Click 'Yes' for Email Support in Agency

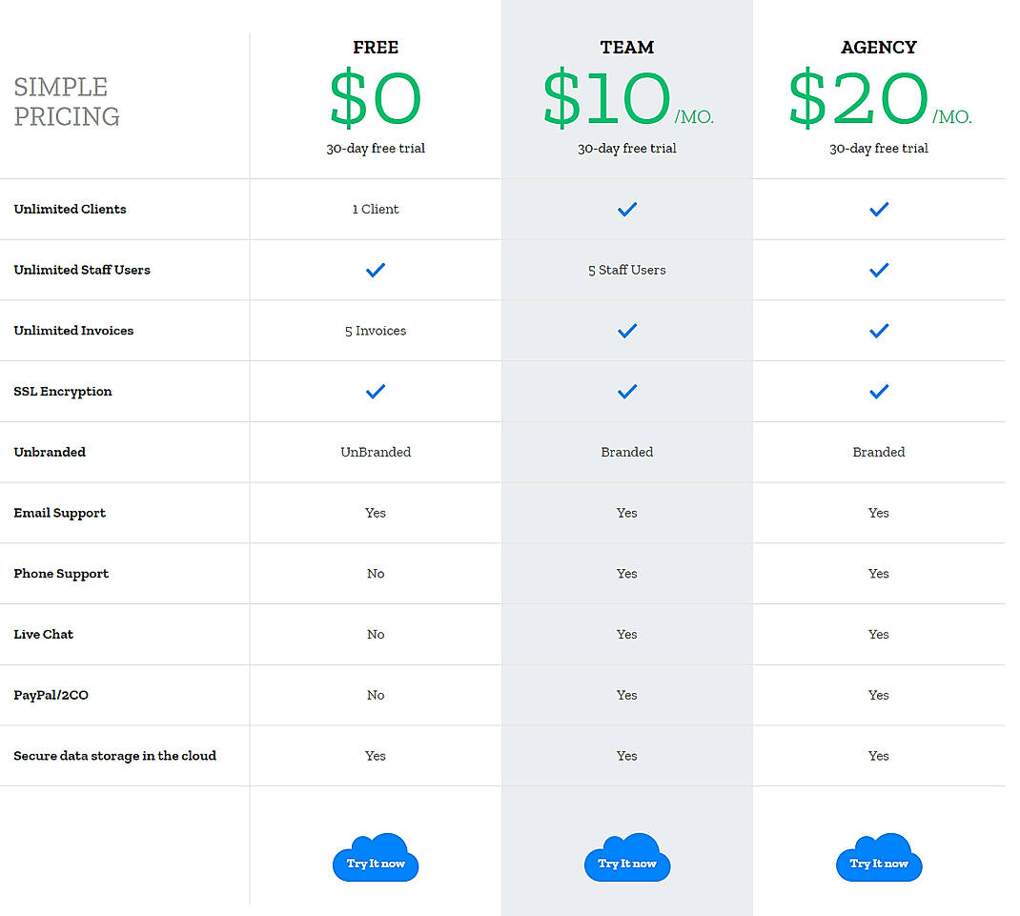[879, 513]
